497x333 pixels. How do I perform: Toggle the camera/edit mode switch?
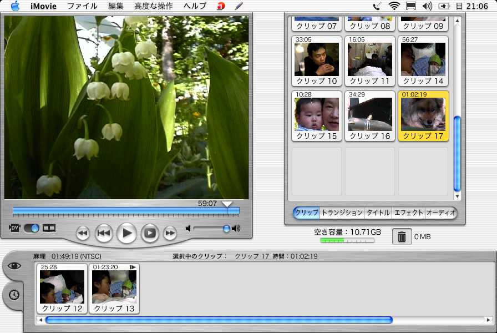click(x=32, y=228)
